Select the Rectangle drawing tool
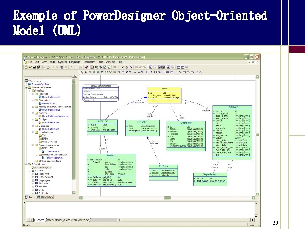 (184, 72)
